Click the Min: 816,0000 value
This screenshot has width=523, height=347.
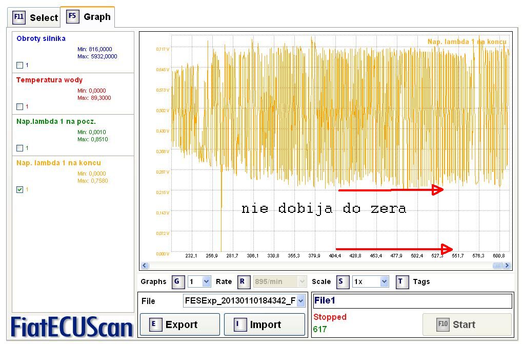click(95, 49)
